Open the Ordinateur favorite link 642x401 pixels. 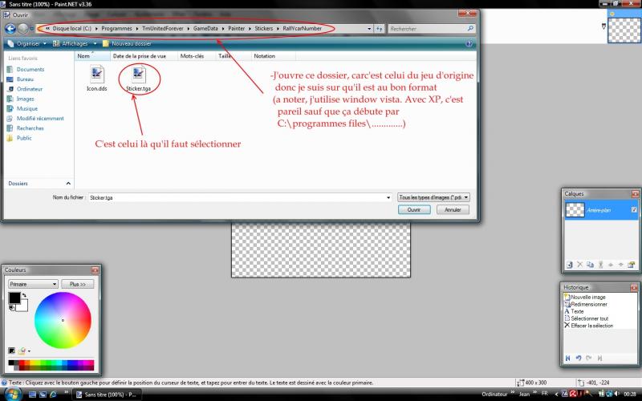point(30,89)
